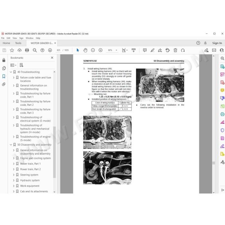Select the Highlight text pen tool

tap(152, 50)
